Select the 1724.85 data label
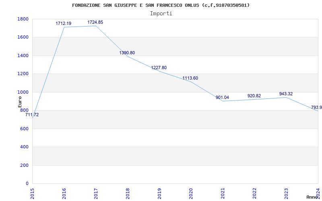Viewport: 322px width, 201px height. point(95,22)
